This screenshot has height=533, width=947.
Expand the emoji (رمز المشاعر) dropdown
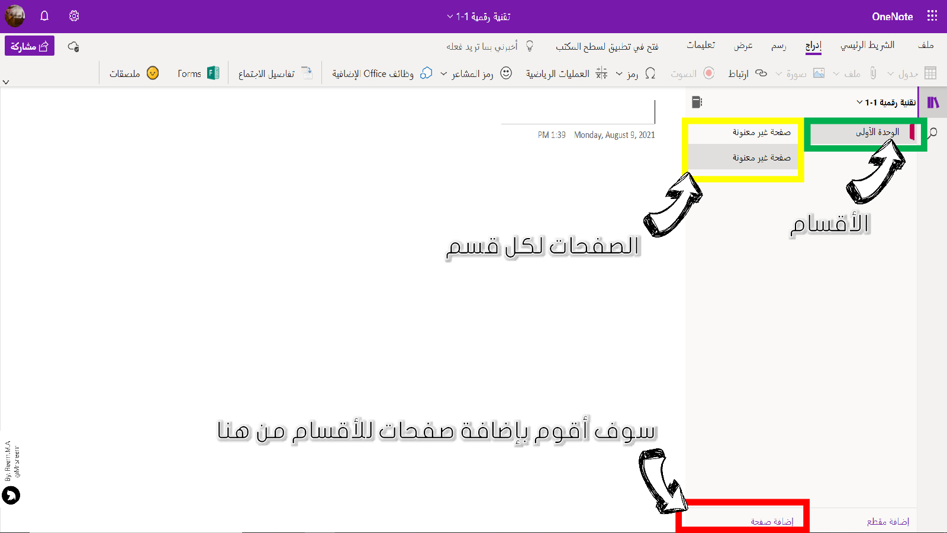(x=443, y=73)
